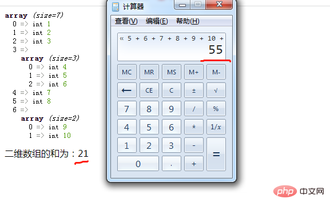Viewport: 330px width, 210px height.
Task: Click the plus + button
Action: [x=194, y=164]
